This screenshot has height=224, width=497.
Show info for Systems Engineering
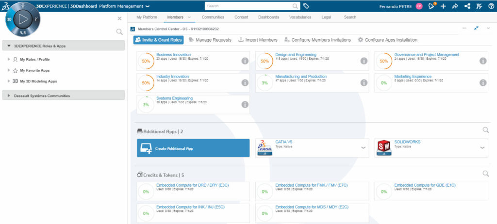(245, 105)
